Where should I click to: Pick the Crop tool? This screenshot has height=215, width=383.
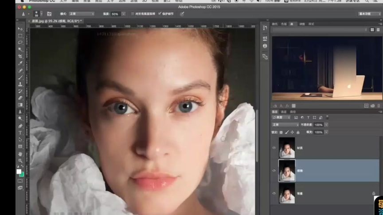click(x=20, y=57)
